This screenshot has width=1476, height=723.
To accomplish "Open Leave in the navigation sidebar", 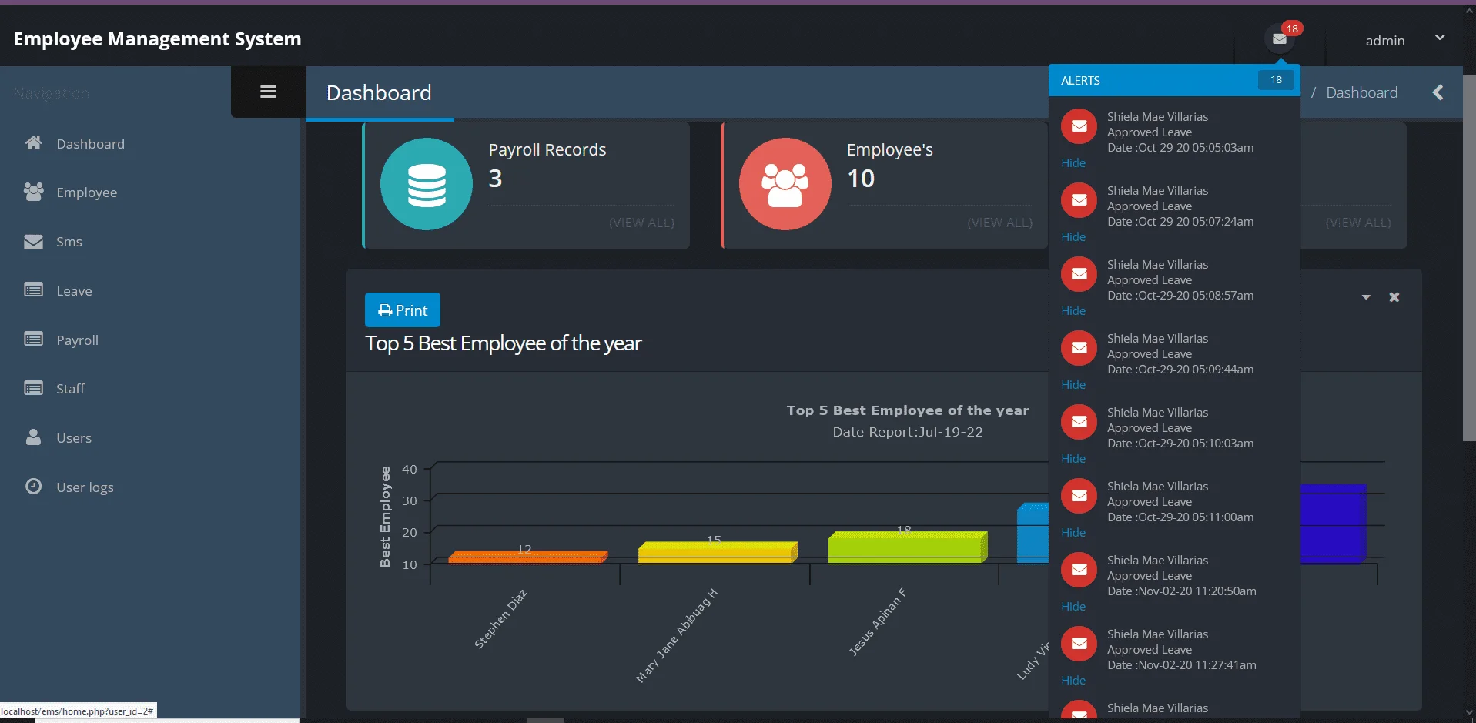I will [x=74, y=291].
